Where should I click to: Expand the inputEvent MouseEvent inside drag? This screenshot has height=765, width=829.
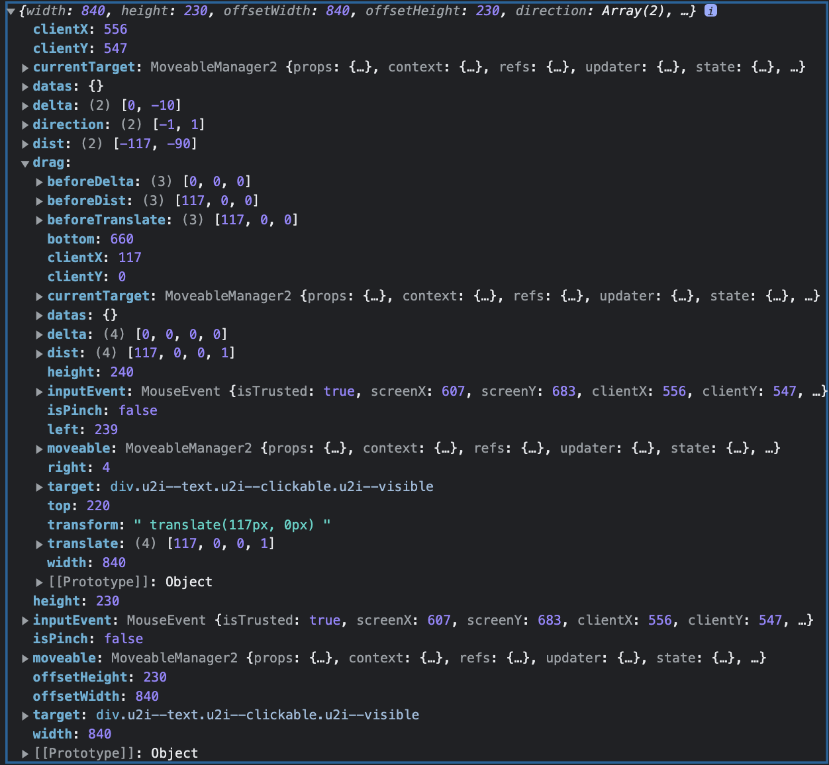pyautogui.click(x=39, y=391)
